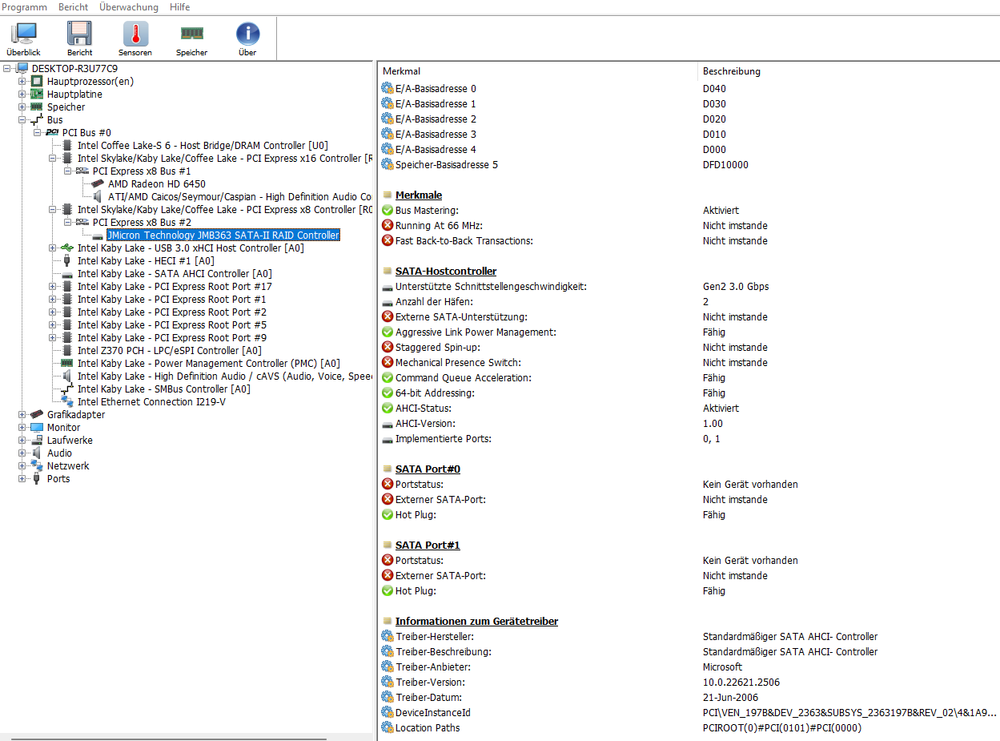Click the gear icon beside Treiber-Hersteller
1000x741 pixels.
(388, 637)
